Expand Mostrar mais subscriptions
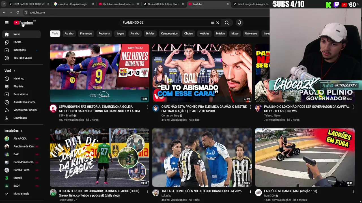 [21, 194]
